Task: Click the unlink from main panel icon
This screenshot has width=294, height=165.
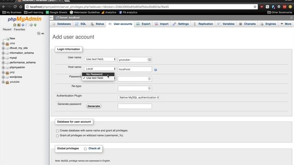Action: 43,33
